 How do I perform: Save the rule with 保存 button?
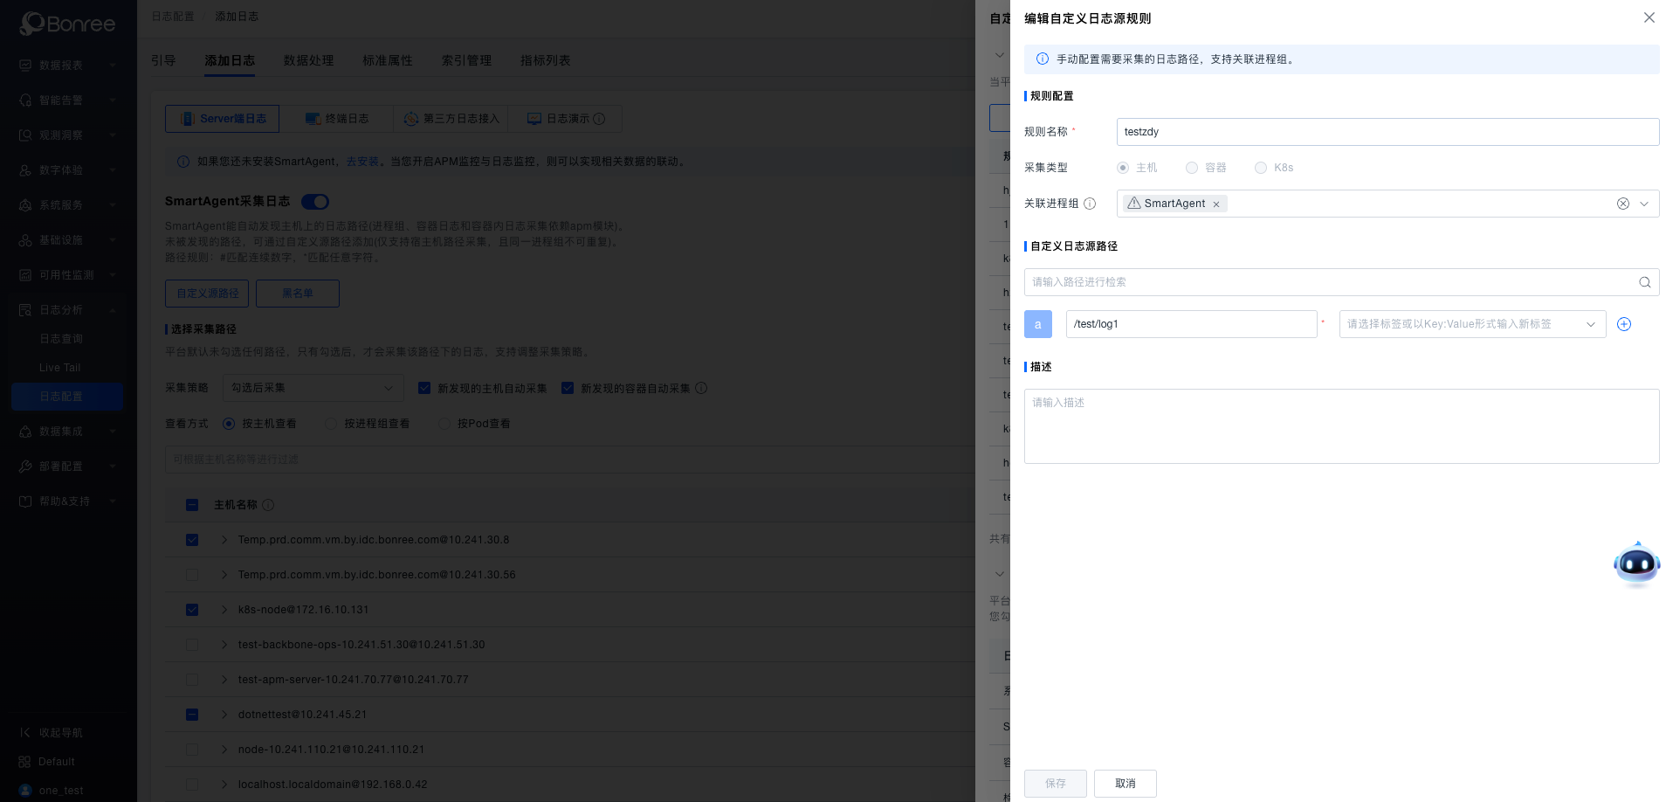[x=1055, y=784]
